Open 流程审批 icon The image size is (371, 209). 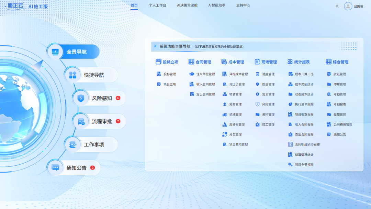[81, 121]
